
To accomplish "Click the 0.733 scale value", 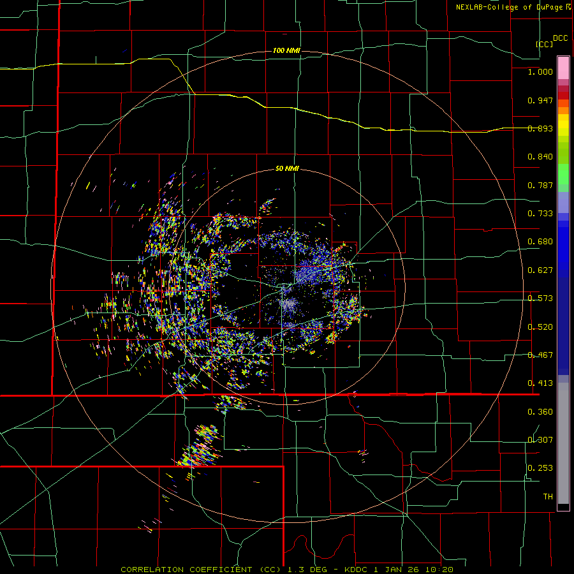I will (x=540, y=214).
